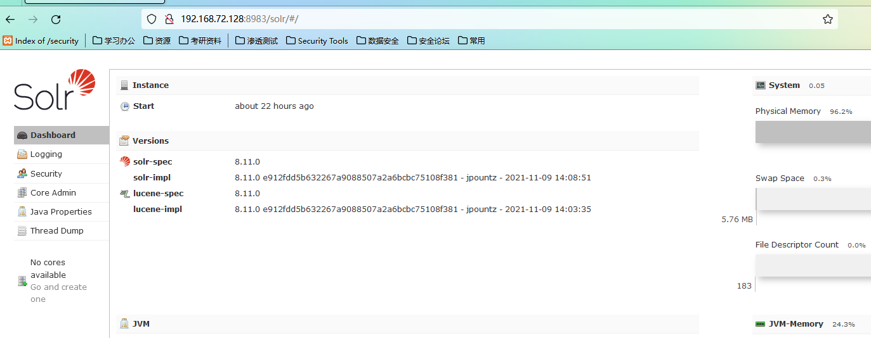Image resolution: width=871 pixels, height=338 pixels.
Task: Click the Security users icon
Action: (22, 173)
